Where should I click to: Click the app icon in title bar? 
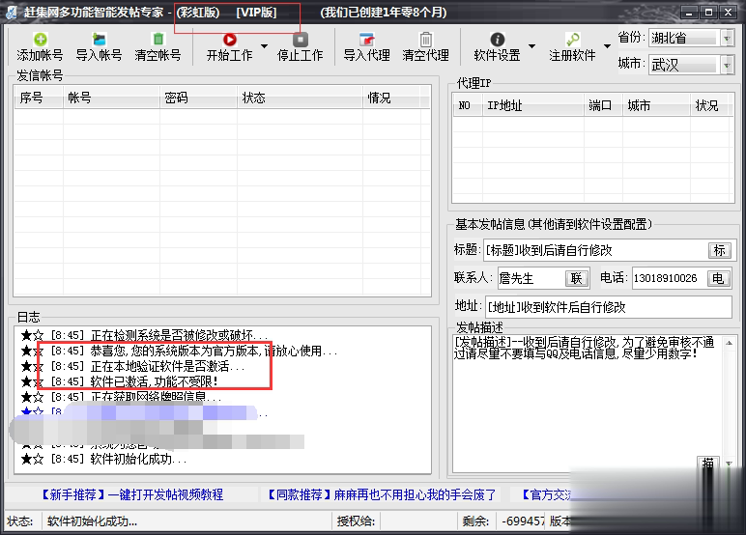point(11,12)
